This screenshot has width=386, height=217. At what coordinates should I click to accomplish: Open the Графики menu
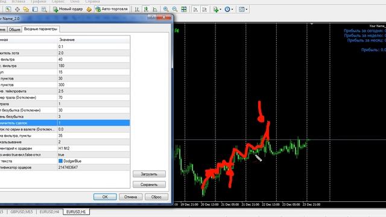tap(38, 1)
